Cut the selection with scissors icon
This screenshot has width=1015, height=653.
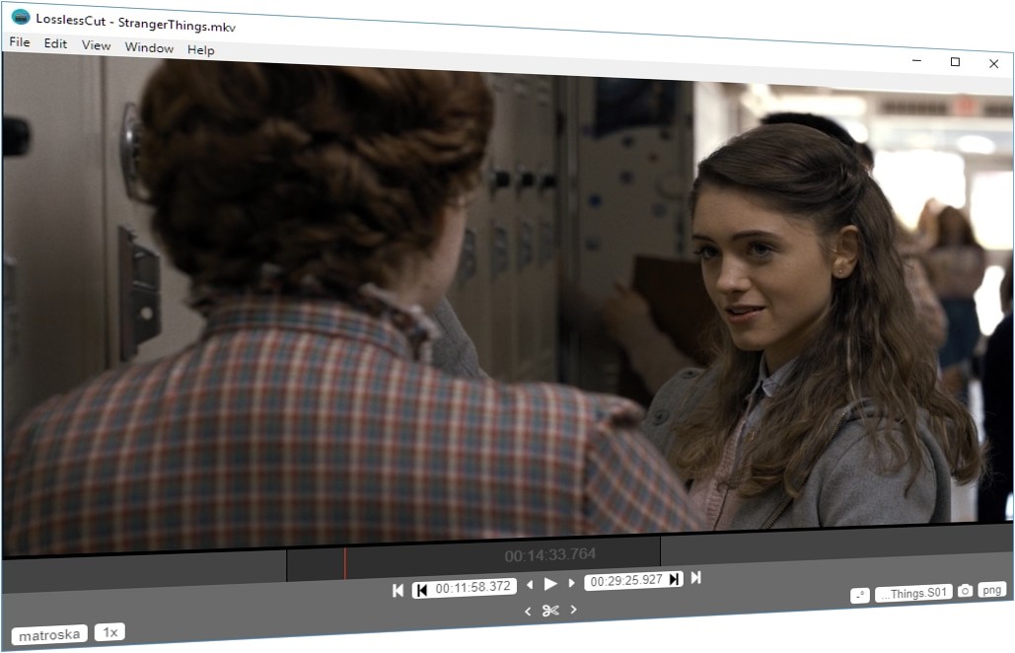click(550, 611)
